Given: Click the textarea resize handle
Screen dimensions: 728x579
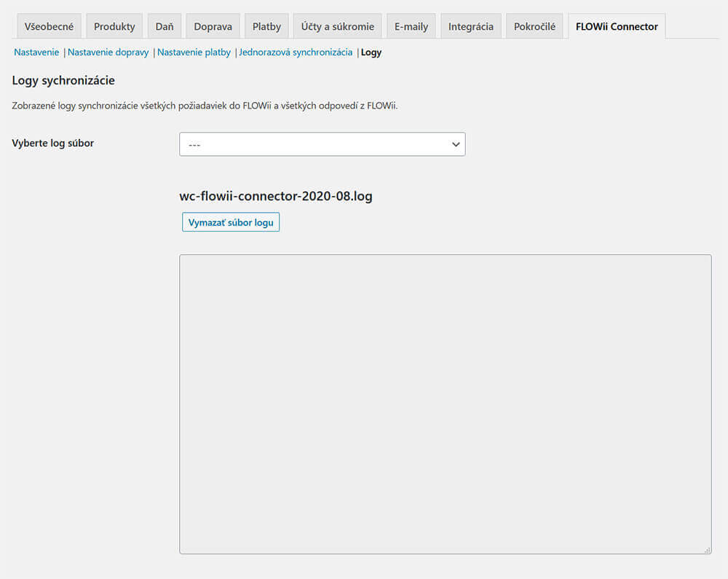Looking at the screenshot, I should pyautogui.click(x=707, y=550).
